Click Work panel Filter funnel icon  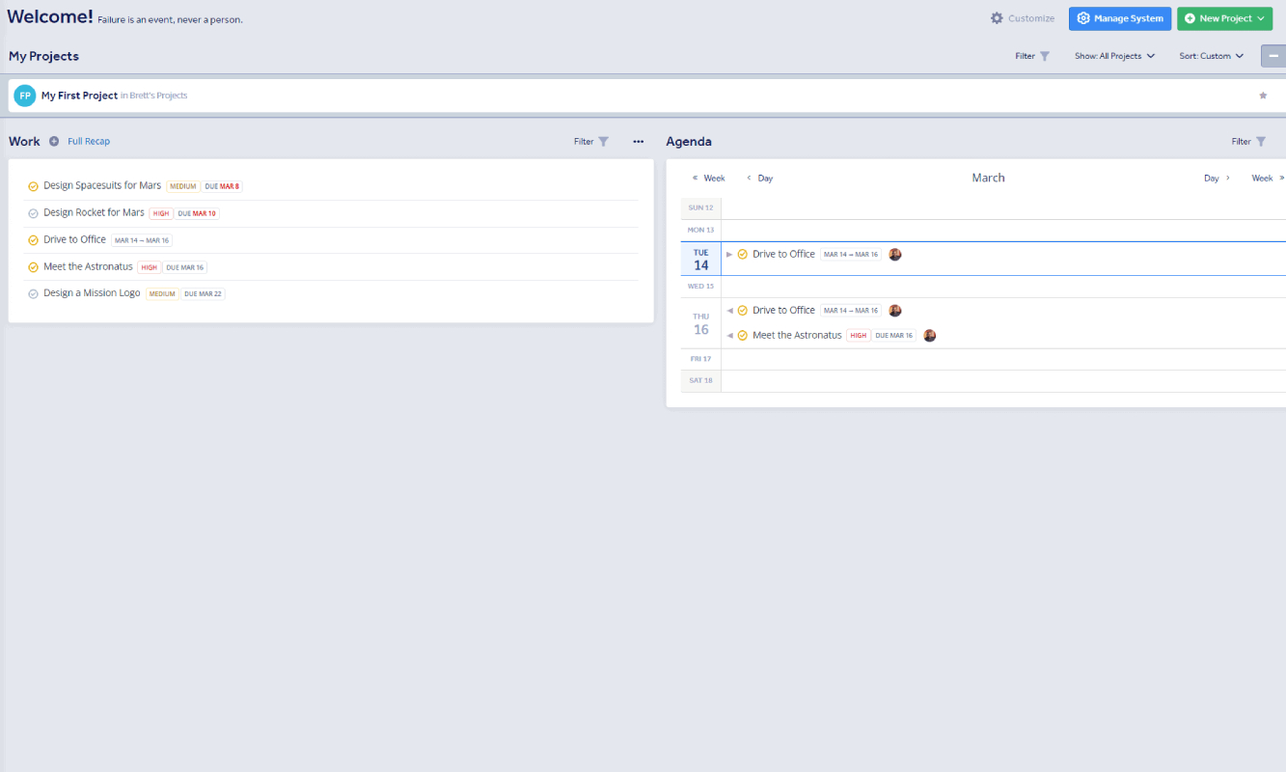(x=604, y=141)
